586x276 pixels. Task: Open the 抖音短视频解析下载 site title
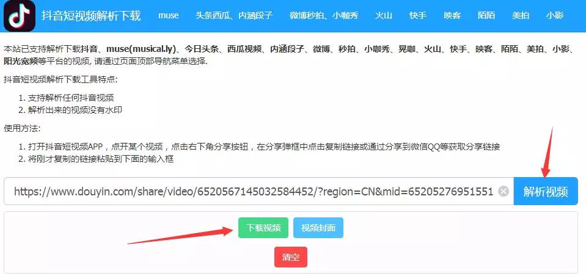(91, 16)
